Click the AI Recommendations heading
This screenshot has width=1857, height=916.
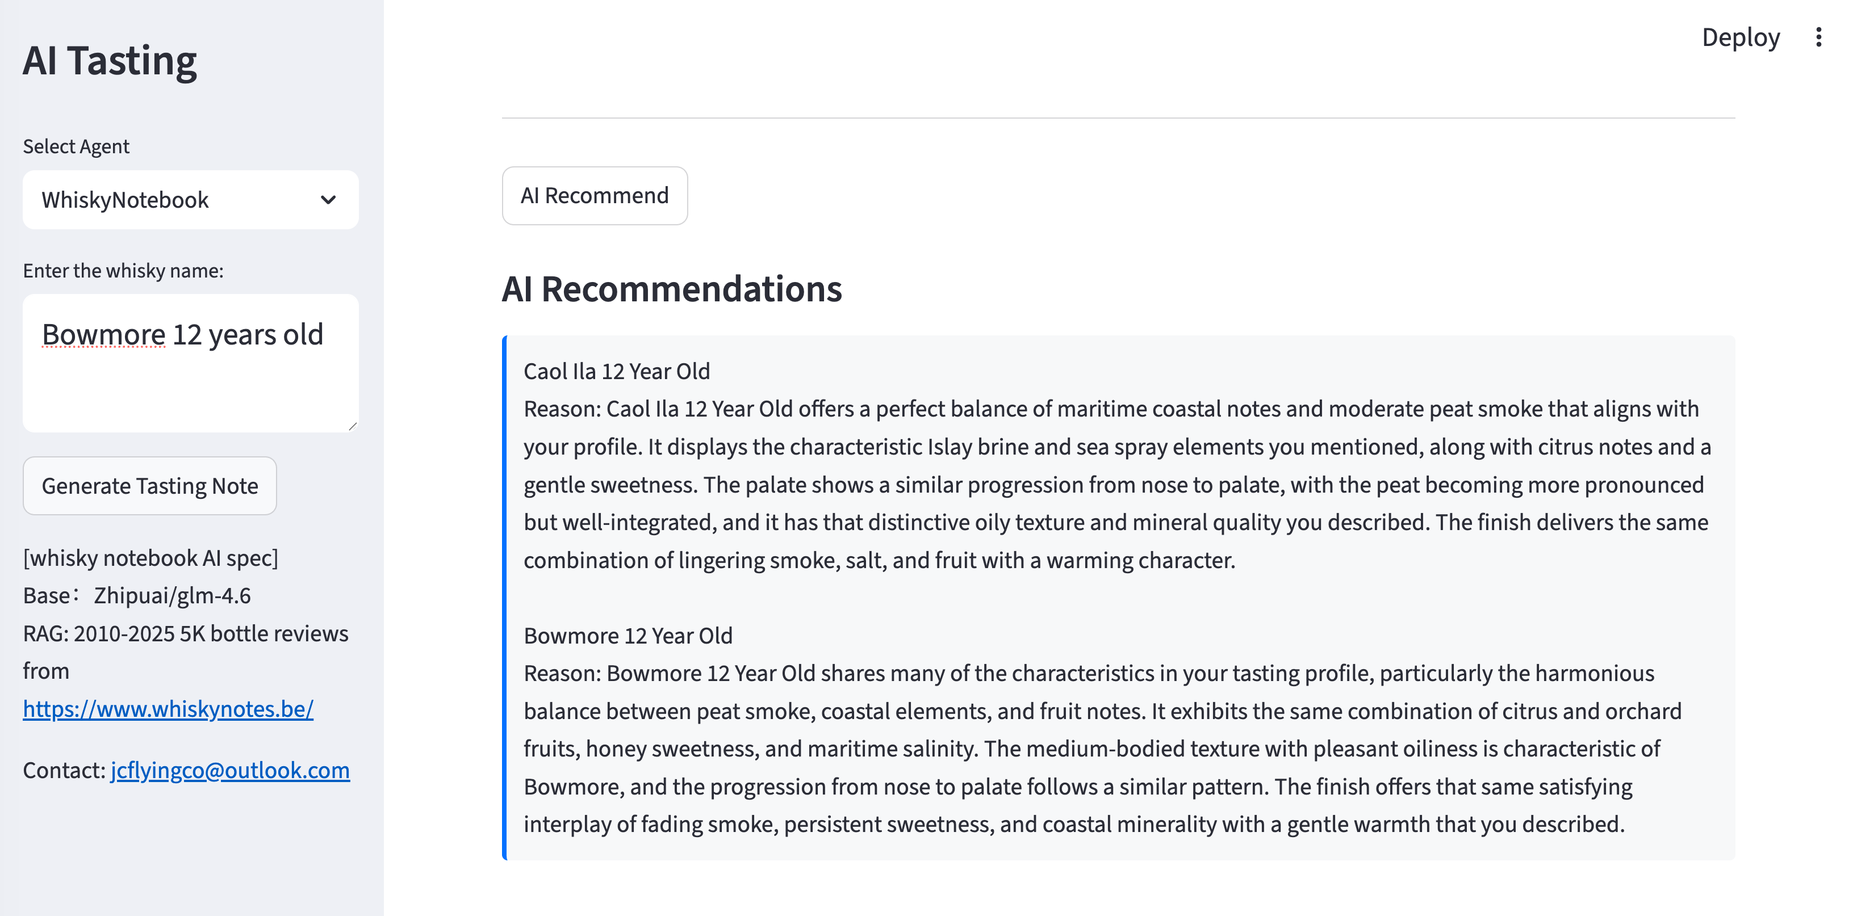point(671,289)
